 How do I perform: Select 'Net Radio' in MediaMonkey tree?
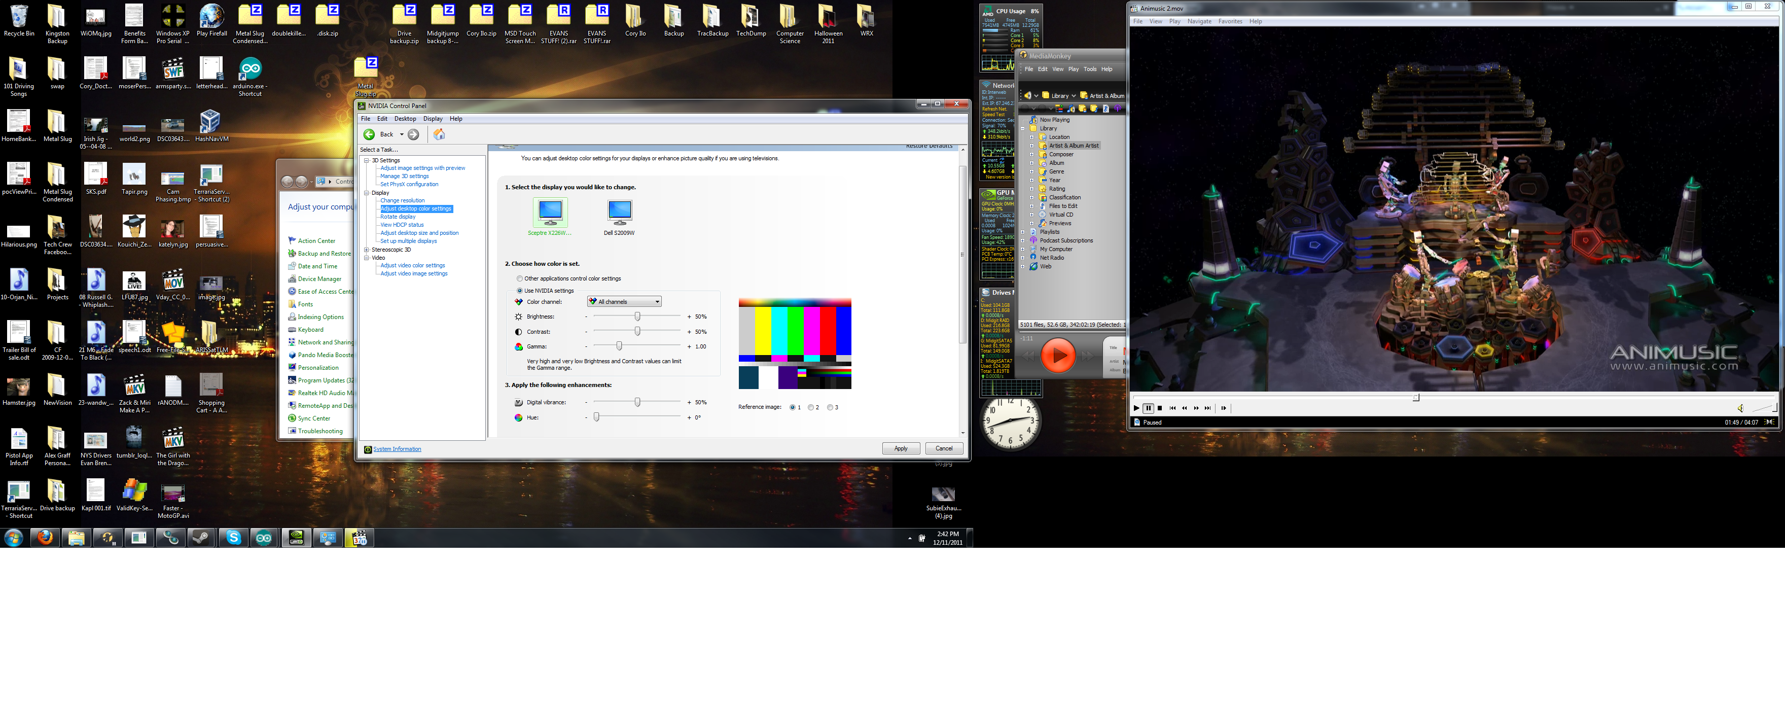1051,258
